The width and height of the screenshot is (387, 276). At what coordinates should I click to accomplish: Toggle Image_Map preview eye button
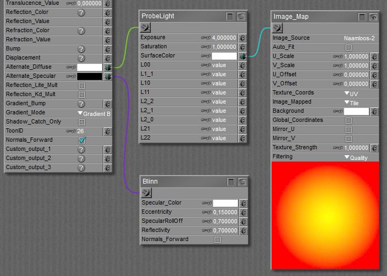coord(373,17)
